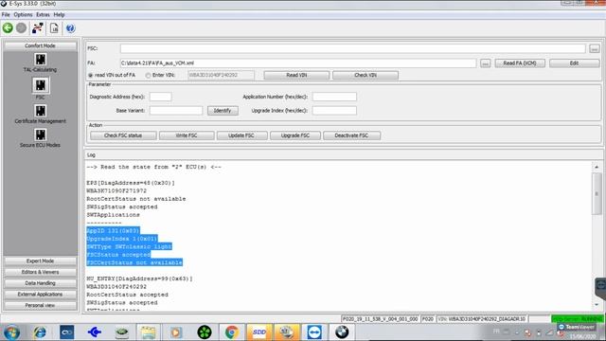Click the Application Number (hex/dec) field

coord(334,97)
